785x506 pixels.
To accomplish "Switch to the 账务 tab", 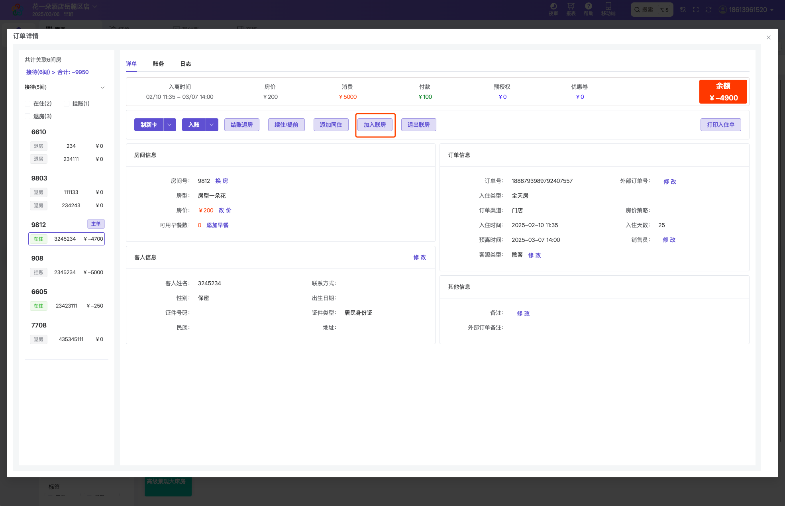I will coord(158,64).
